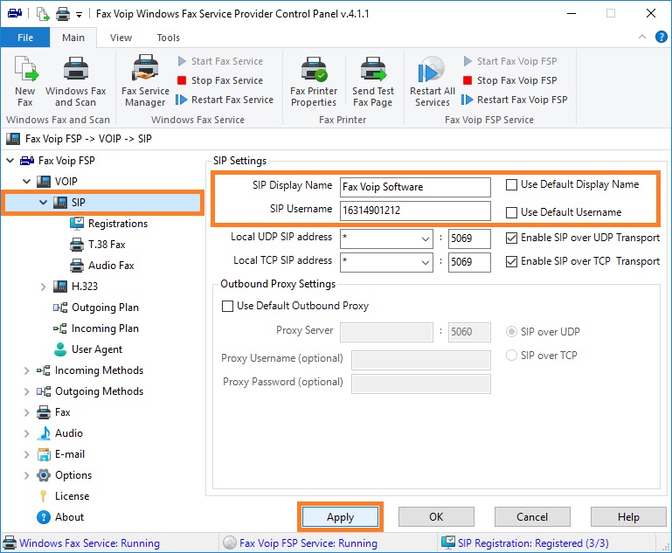The image size is (672, 553).
Task: Open the File menu
Action: tap(25, 38)
